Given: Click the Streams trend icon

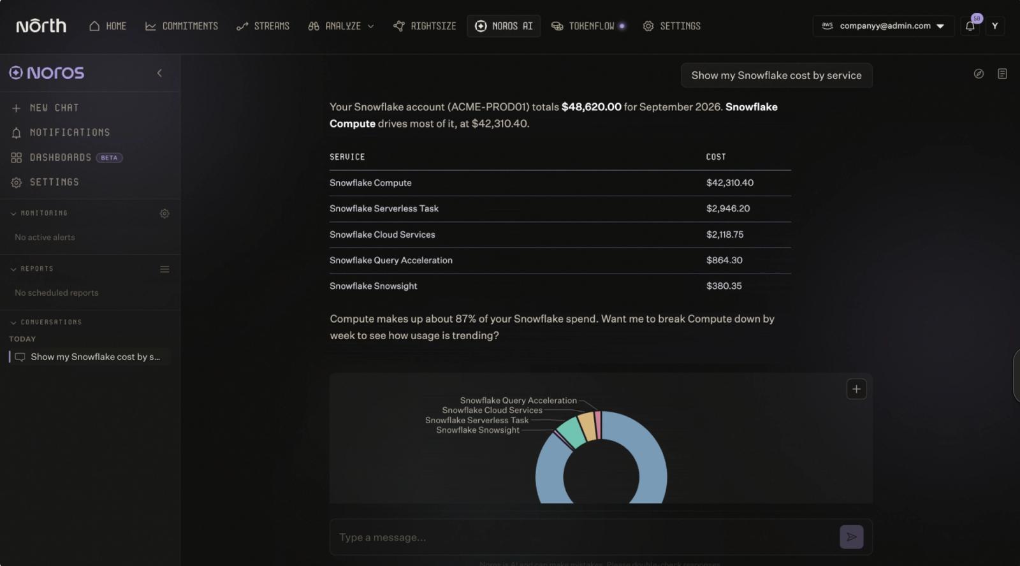Looking at the screenshot, I should tap(242, 26).
